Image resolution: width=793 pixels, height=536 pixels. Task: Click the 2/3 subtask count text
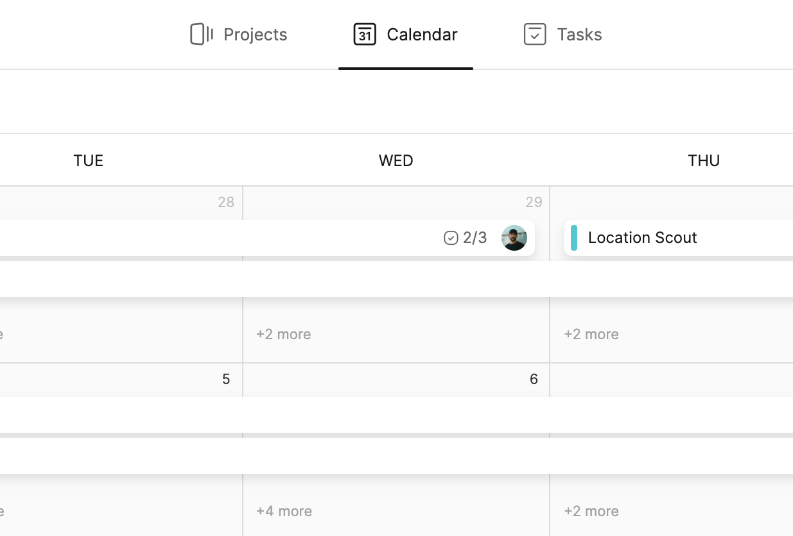[475, 238]
